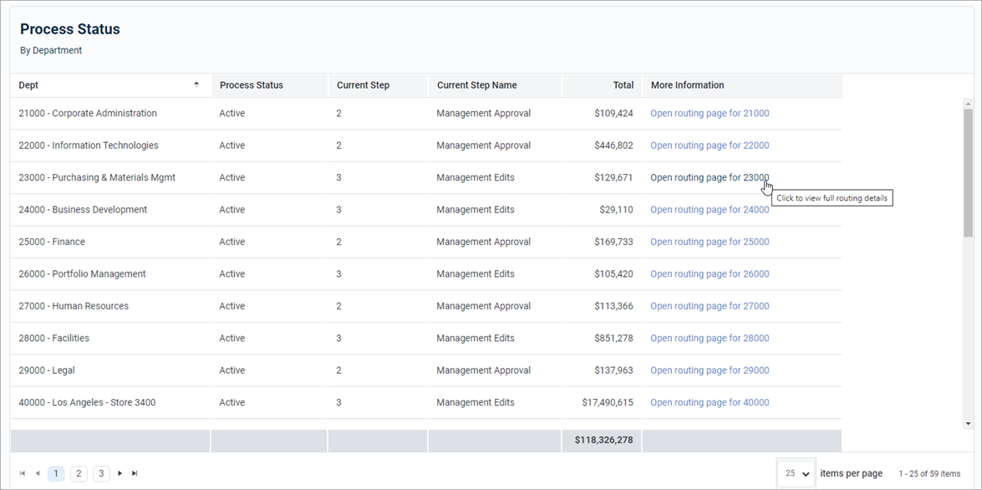
Task: Jump to last page using pager icon
Action: point(135,474)
